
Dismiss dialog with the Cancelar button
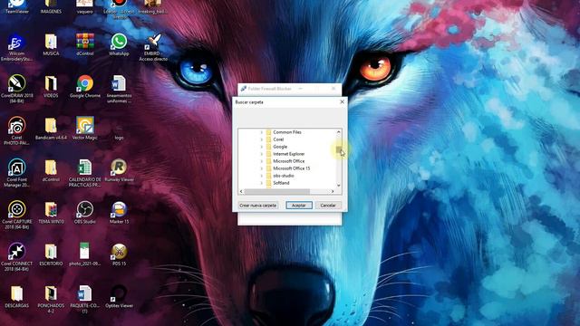(328, 206)
